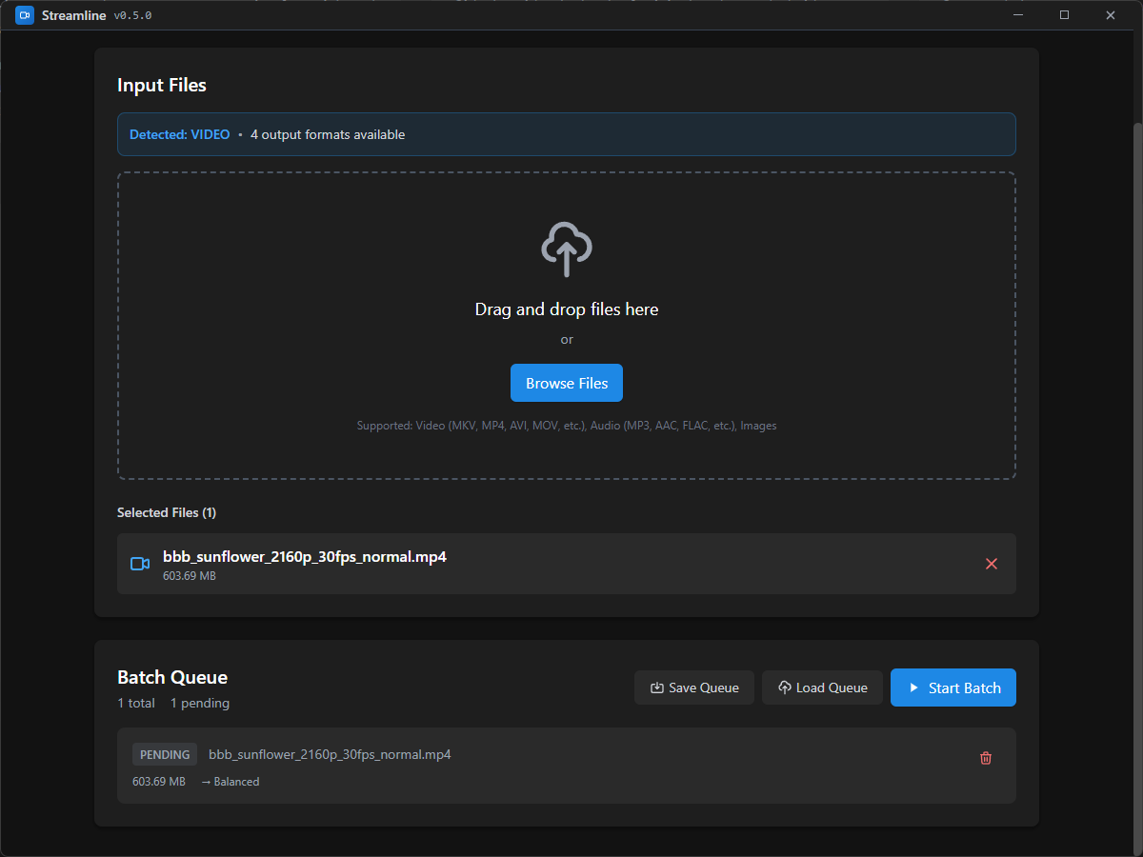Click the Browse Files button
The image size is (1143, 857).
coord(567,383)
